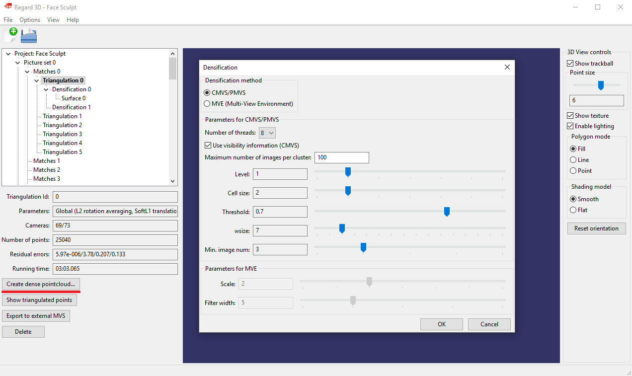Image resolution: width=632 pixels, height=376 pixels.
Task: Click project tree scrollbar down arrow
Action: (173, 182)
